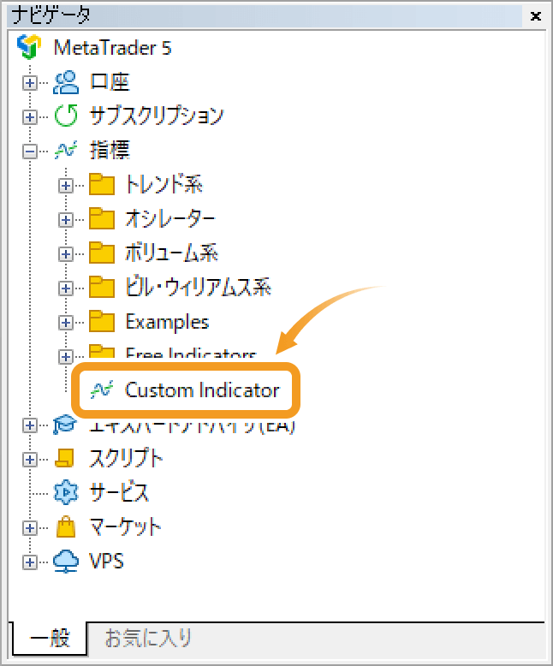Click the オシレーター folder icon
Viewport: 553px width, 666px height.
click(x=102, y=218)
